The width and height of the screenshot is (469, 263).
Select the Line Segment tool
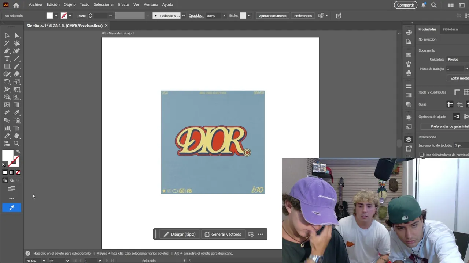(16, 58)
